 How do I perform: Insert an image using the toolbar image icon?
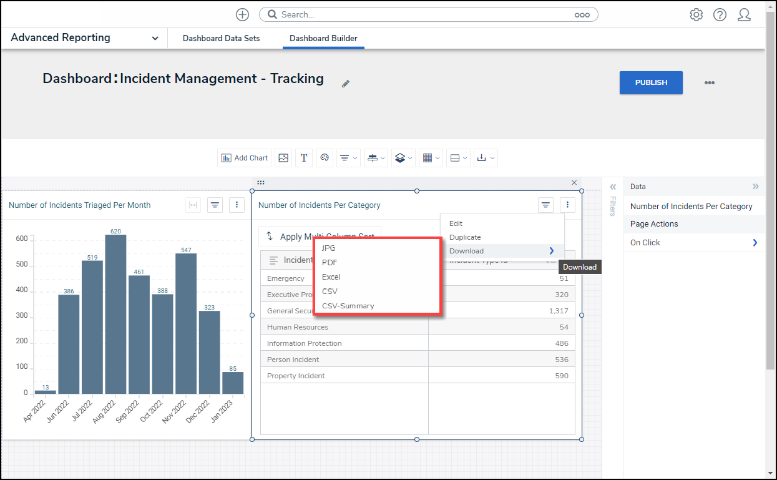(x=283, y=158)
